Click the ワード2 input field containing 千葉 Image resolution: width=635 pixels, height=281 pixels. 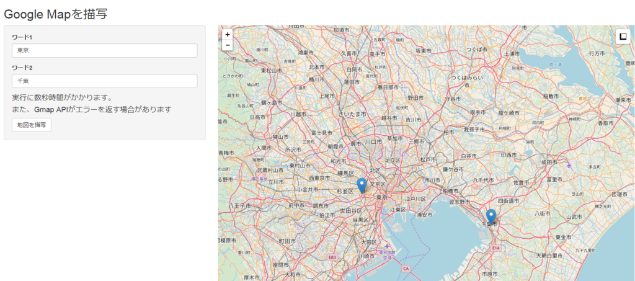click(104, 81)
